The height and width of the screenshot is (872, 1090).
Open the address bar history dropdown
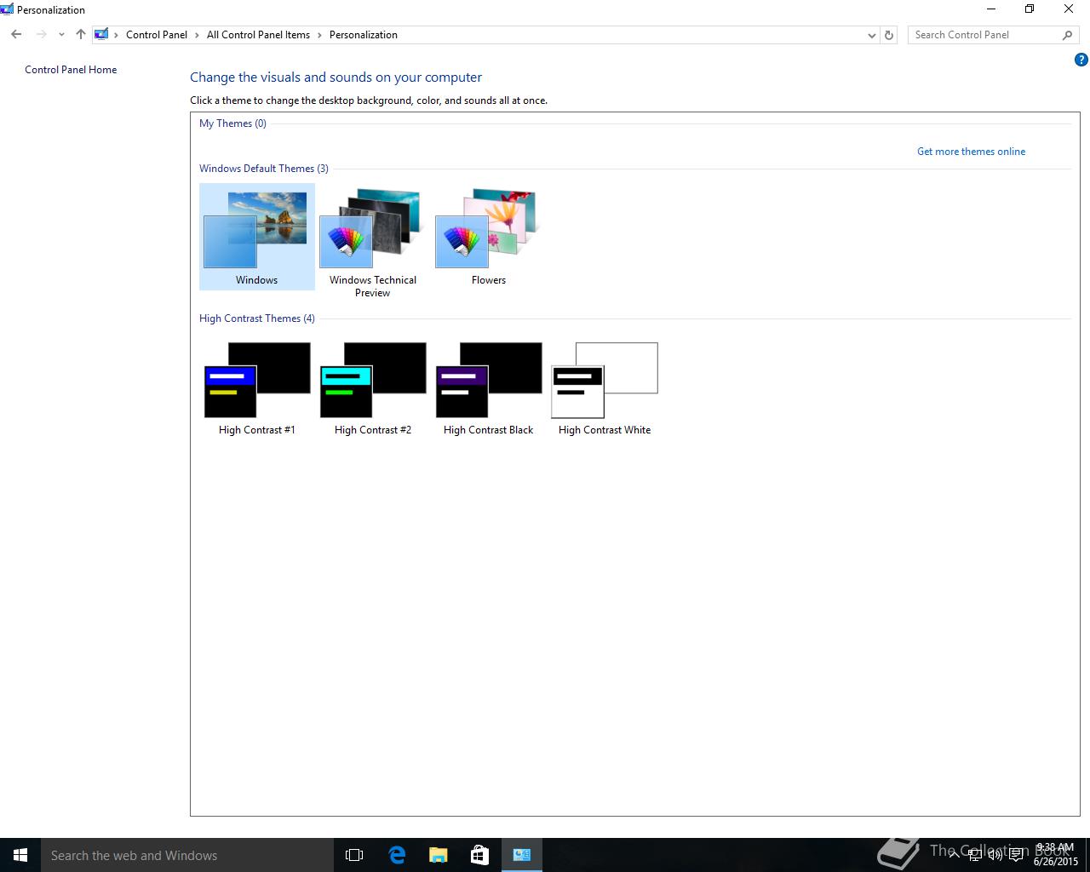tap(871, 35)
